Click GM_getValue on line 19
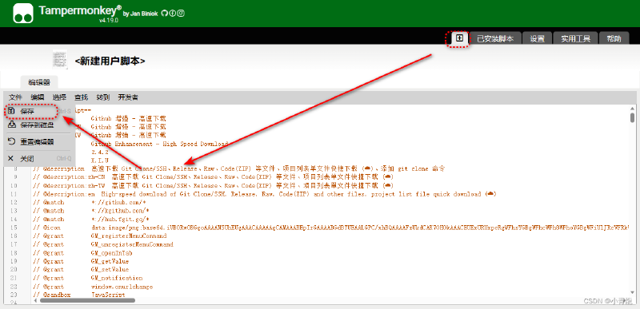 [110, 261]
